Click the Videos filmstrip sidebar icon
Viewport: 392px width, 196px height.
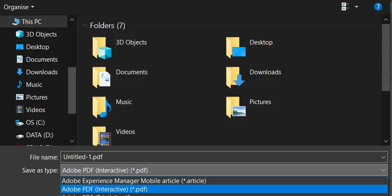pos(19,110)
